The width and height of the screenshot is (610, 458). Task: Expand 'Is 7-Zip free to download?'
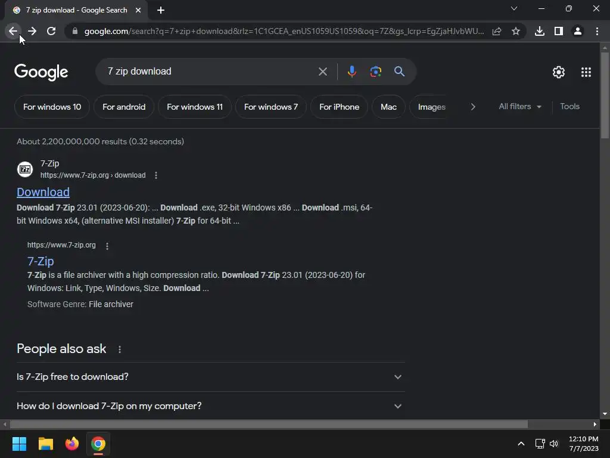coord(210,377)
